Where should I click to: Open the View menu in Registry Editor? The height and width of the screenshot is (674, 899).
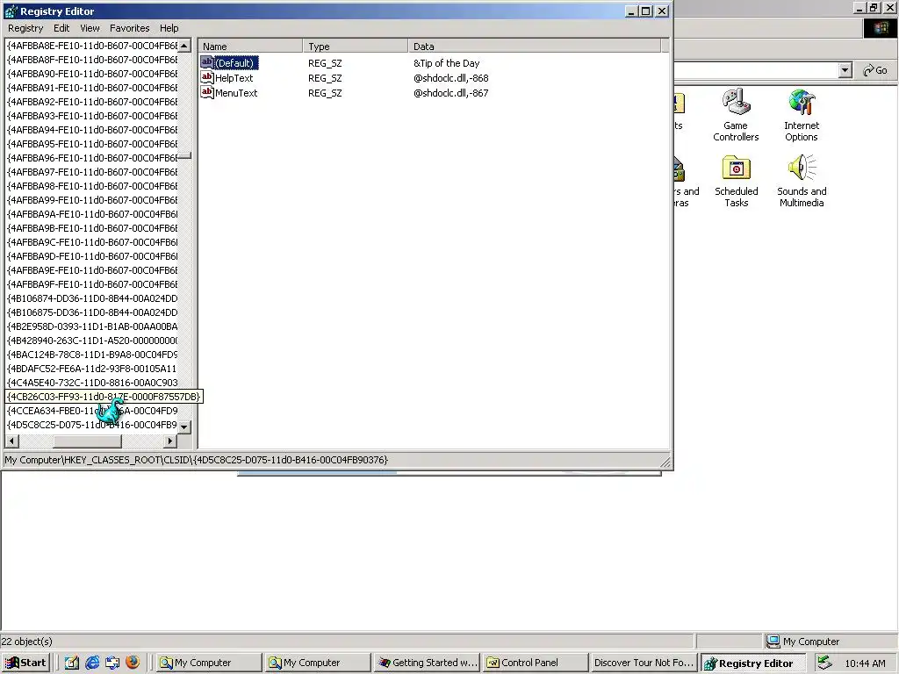[x=90, y=28]
